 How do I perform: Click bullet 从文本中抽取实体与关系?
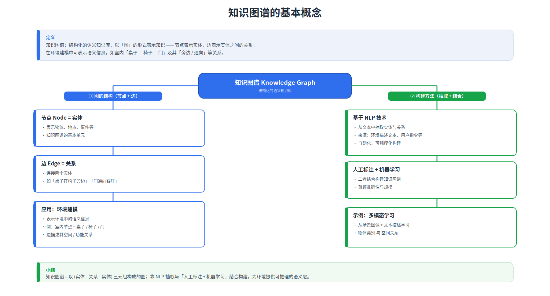click(382, 127)
